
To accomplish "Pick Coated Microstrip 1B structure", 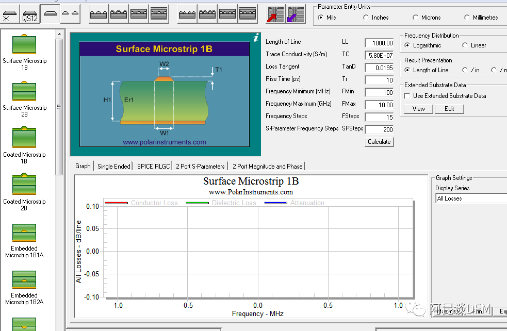I will click(x=24, y=139).
